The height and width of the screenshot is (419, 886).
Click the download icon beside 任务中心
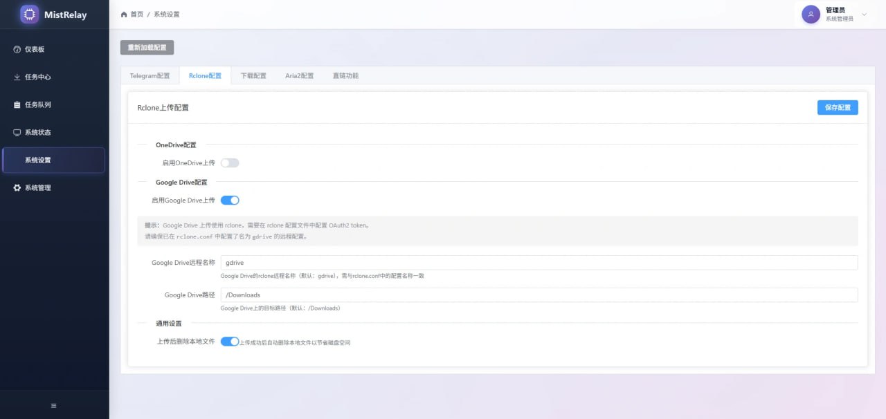coord(17,77)
